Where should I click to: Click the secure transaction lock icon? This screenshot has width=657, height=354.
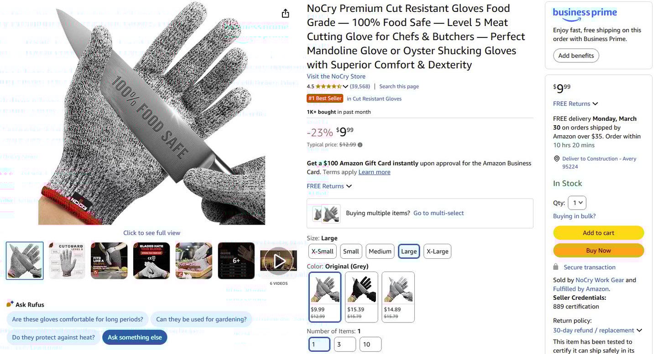(x=556, y=267)
